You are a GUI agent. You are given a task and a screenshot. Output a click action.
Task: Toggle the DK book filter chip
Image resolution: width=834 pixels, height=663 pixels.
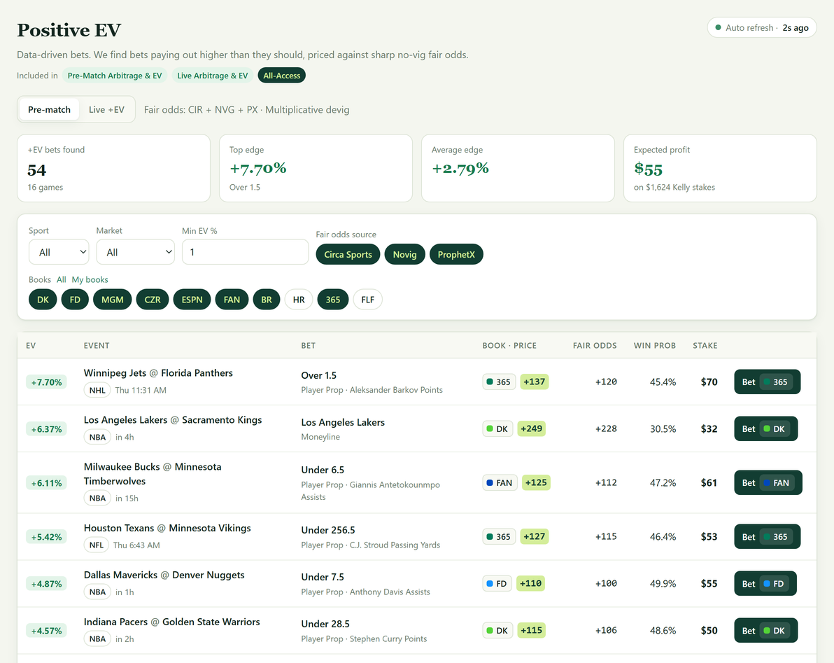(x=43, y=300)
